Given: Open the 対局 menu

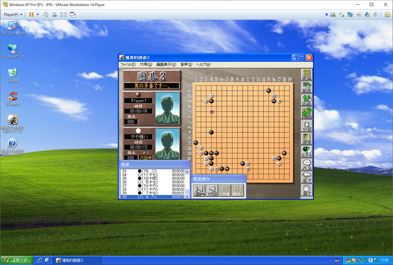Looking at the screenshot, I should coord(146,64).
